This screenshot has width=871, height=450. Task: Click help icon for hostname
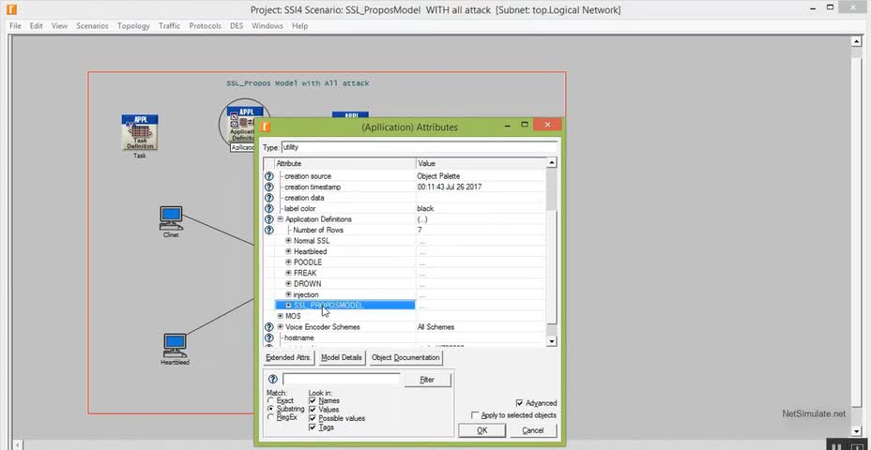coord(268,337)
